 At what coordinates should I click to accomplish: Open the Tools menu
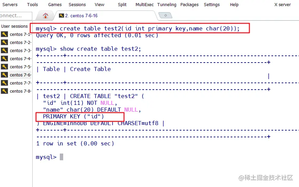32,4
